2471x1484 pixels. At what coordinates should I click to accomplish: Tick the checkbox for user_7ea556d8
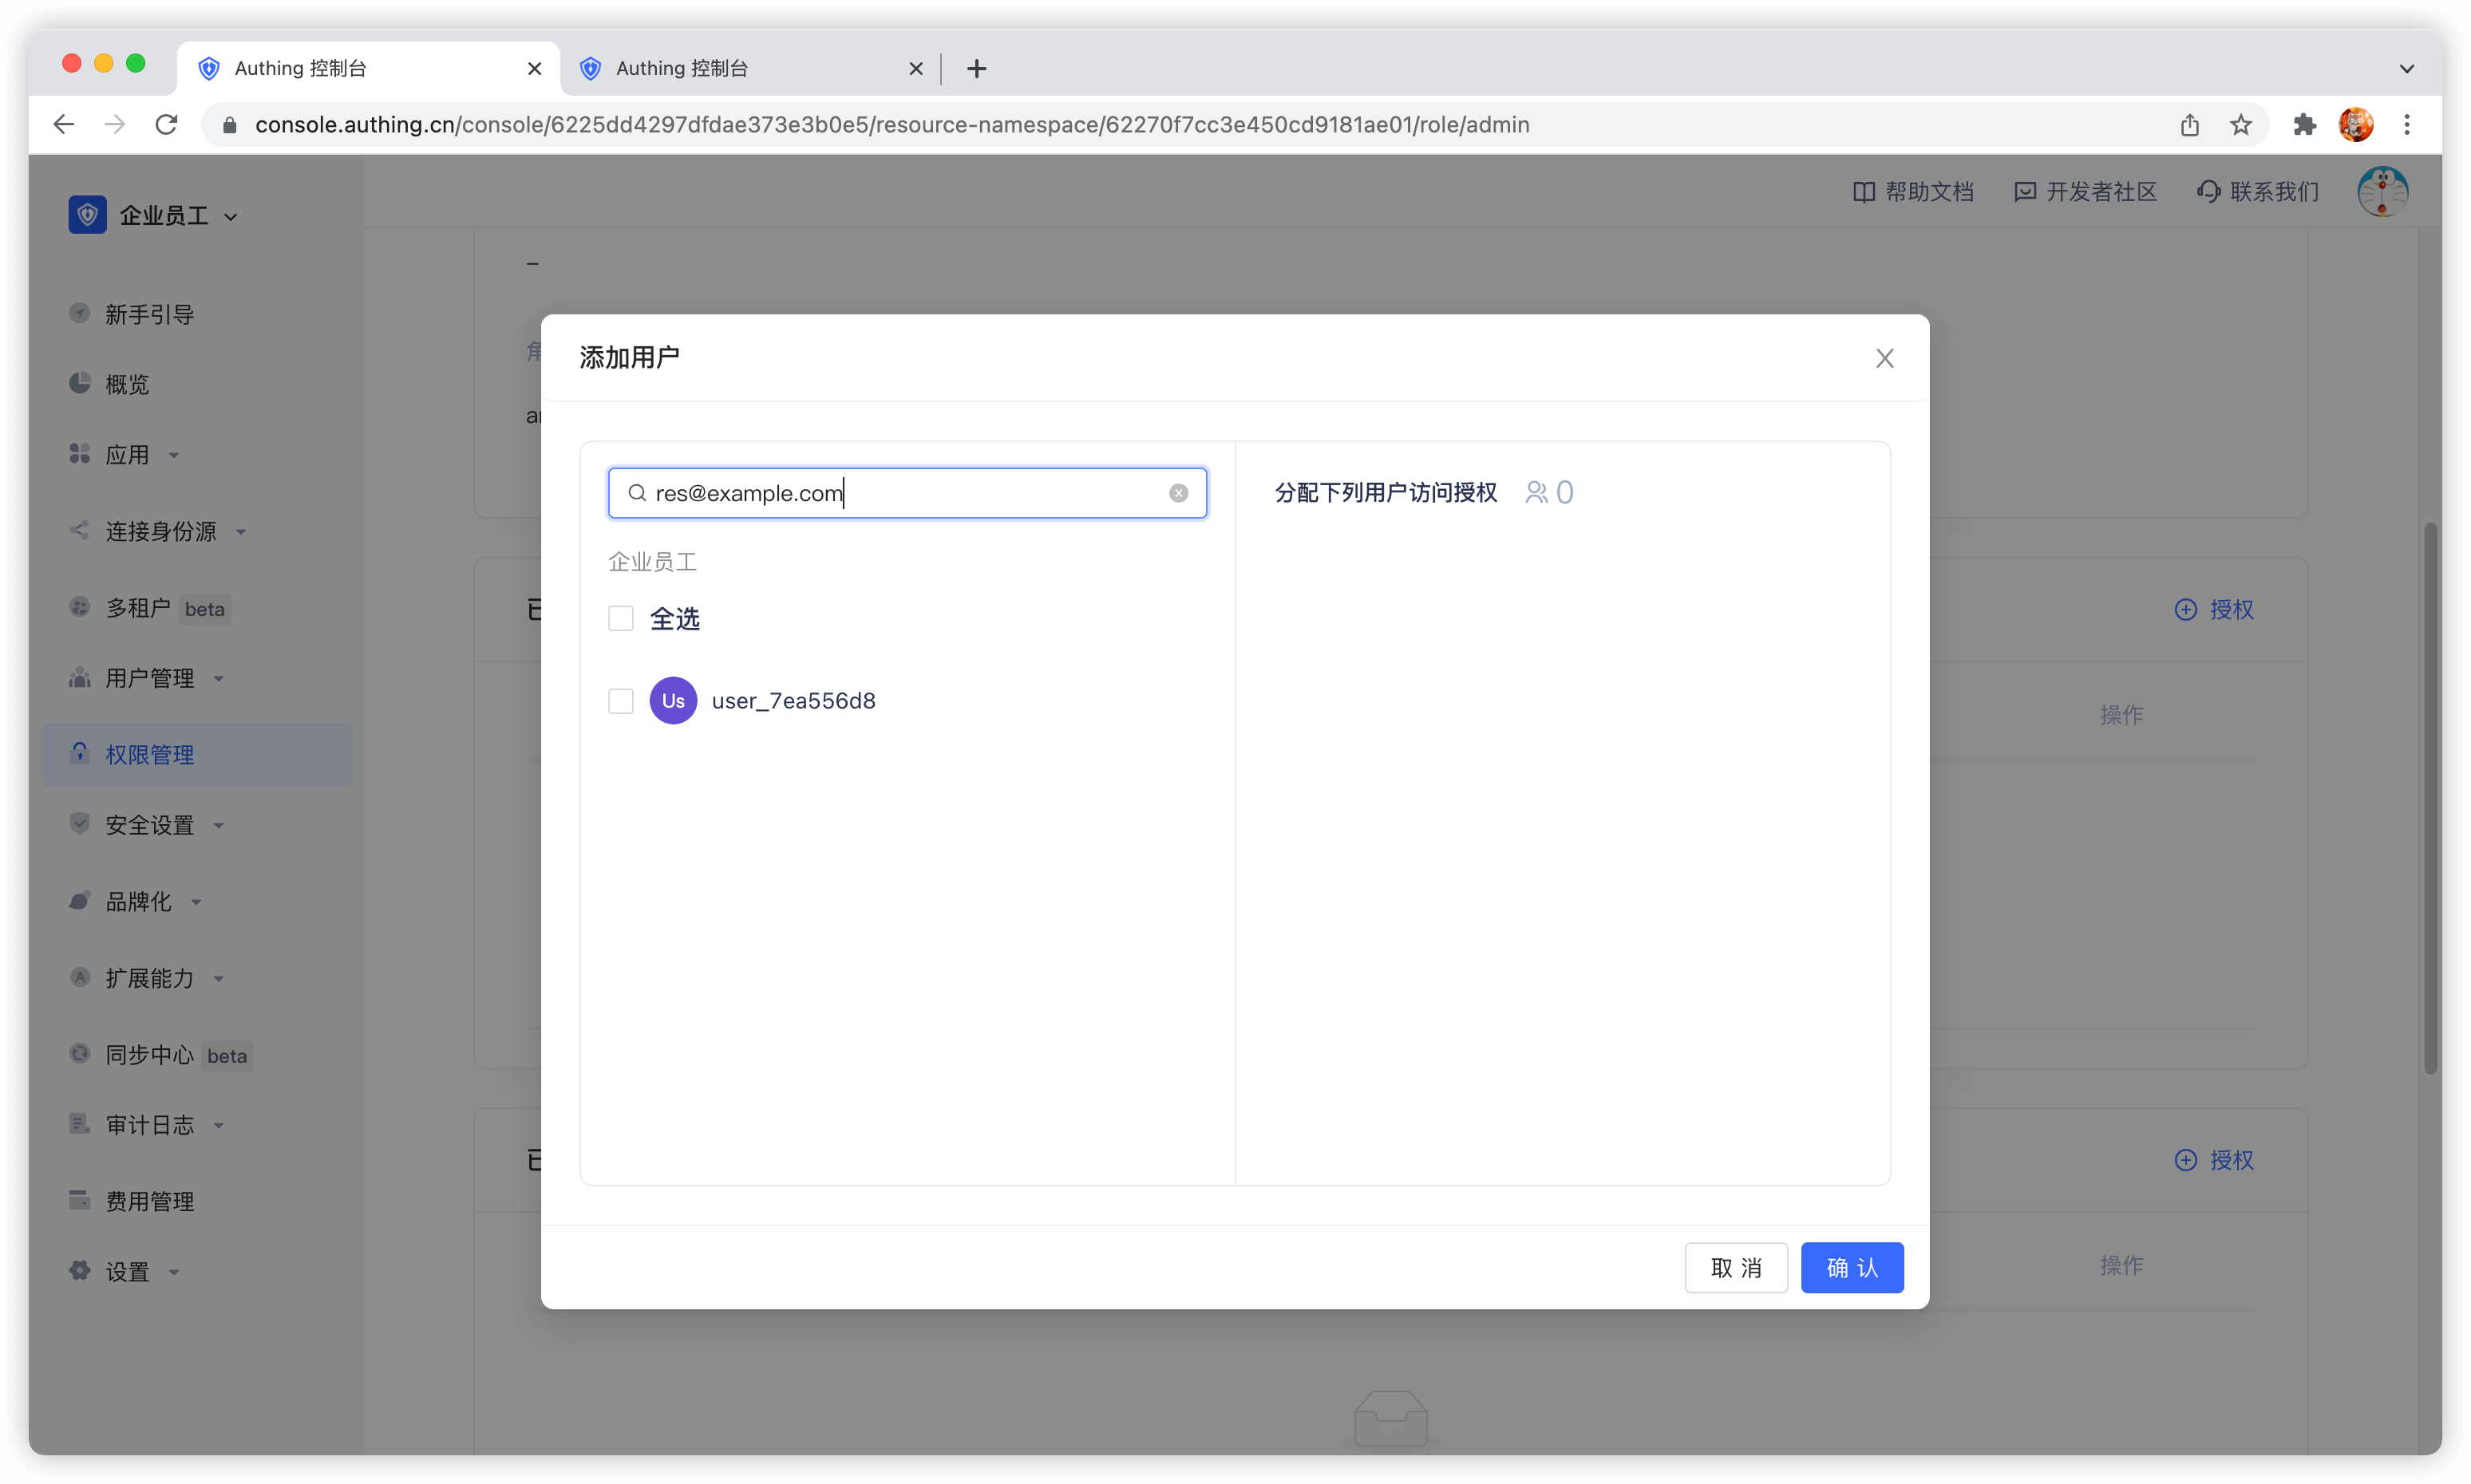point(620,701)
